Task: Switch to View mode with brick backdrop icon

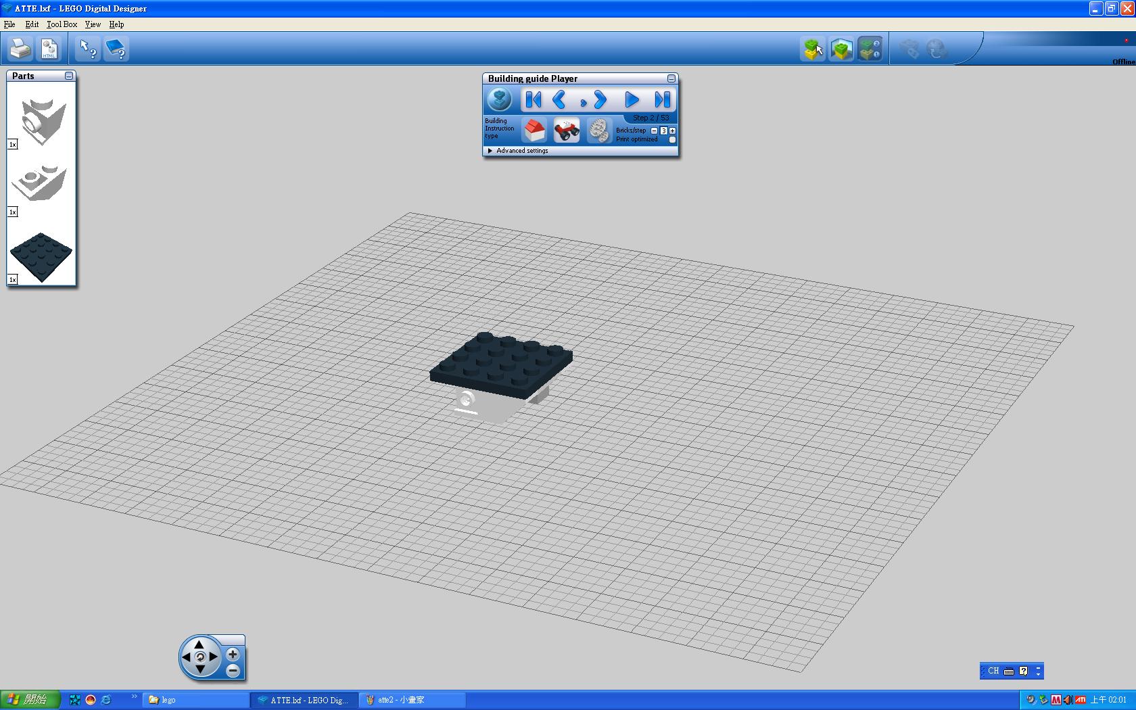Action: tap(841, 49)
